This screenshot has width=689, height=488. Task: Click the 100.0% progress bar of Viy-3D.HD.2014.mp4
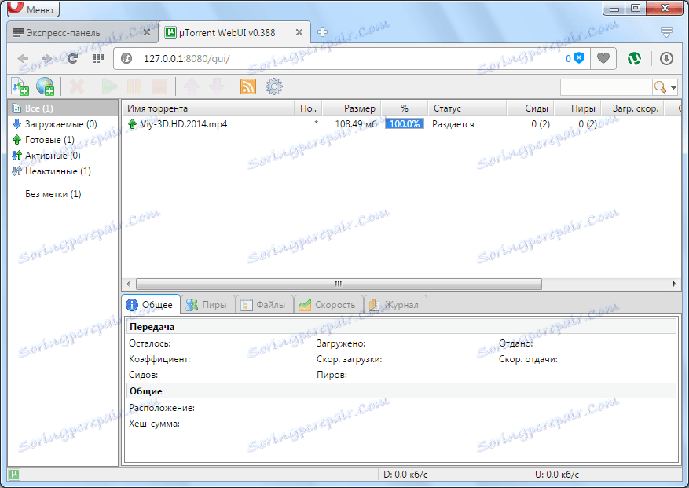tap(404, 123)
